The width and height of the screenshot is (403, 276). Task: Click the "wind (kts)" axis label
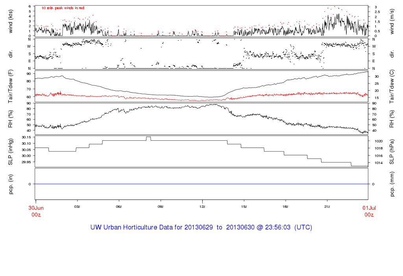[11, 21]
